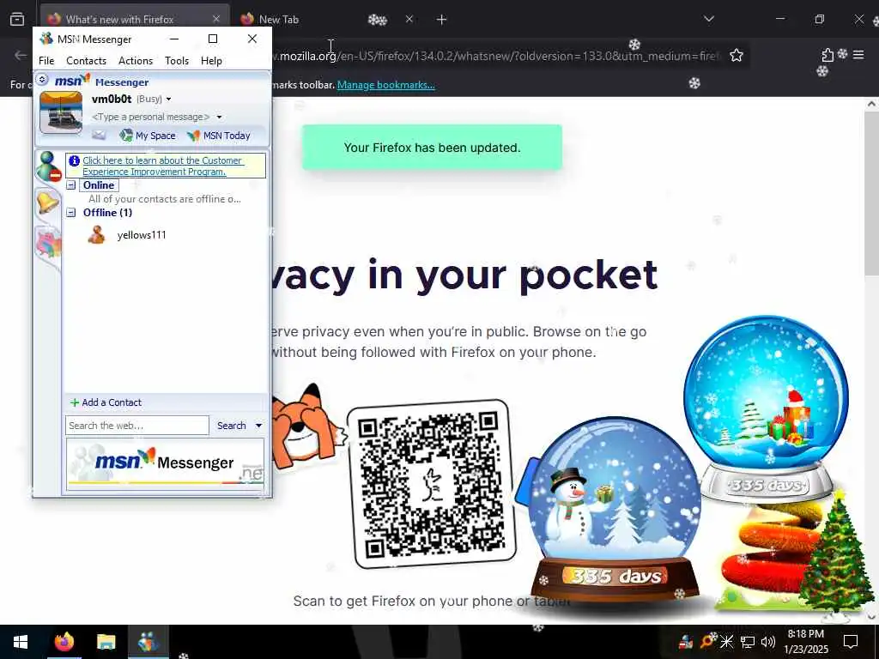
Task: Click the vm0b0t display picture
Action: 61,112
